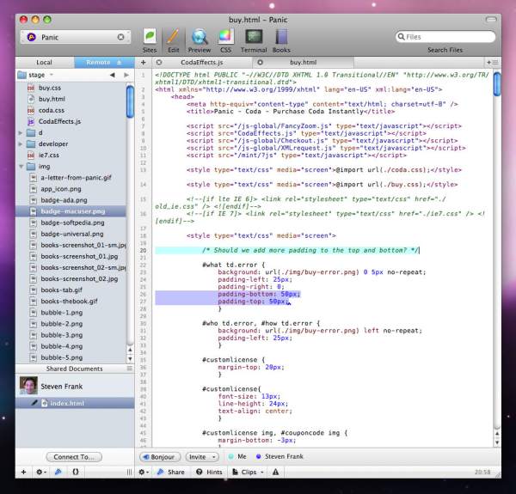The width and height of the screenshot is (516, 494).
Task: Expand the developer folder
Action: click(x=21, y=144)
